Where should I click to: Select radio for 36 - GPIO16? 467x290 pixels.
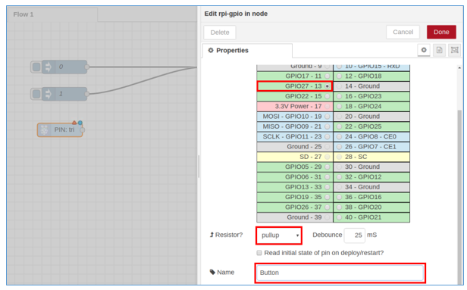[339, 197]
